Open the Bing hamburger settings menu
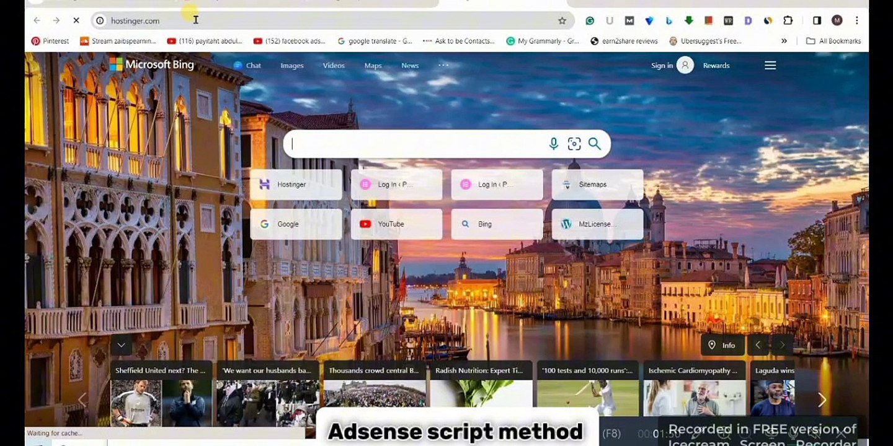 pos(770,65)
